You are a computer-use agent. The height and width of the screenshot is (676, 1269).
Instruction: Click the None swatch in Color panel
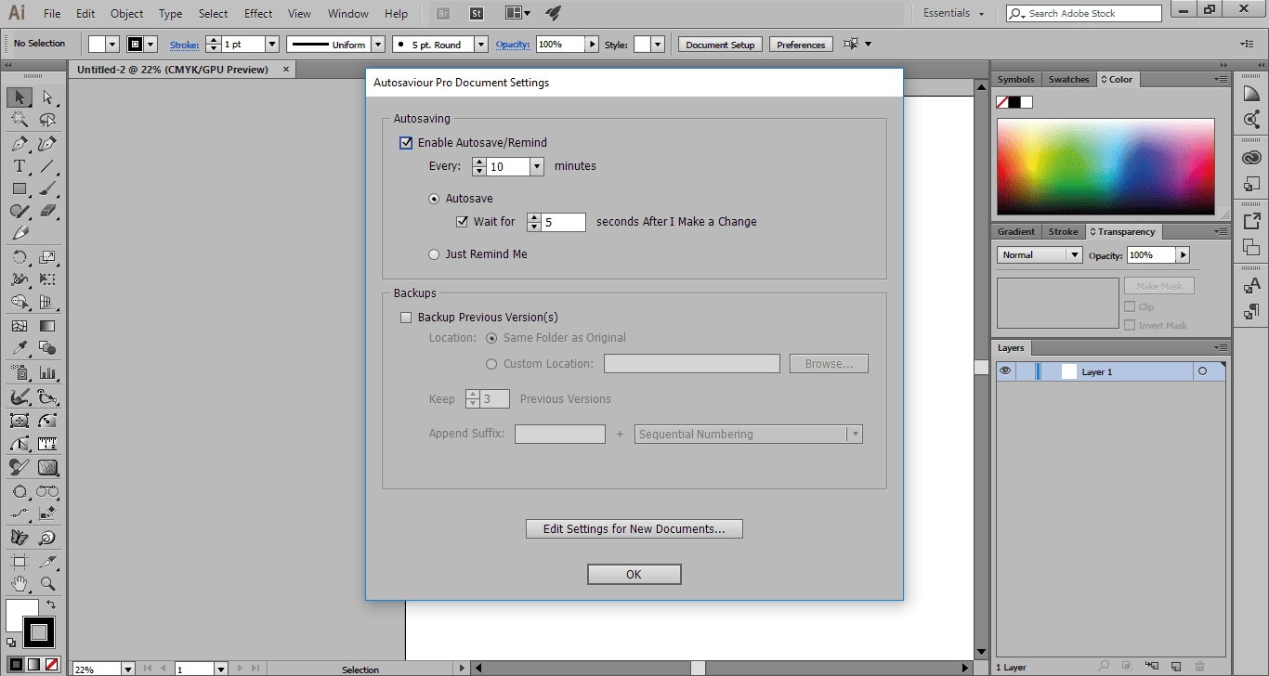1002,102
